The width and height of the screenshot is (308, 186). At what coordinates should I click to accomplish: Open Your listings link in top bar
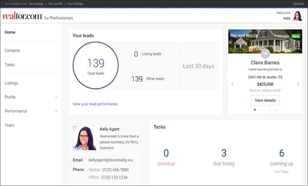point(75,4)
